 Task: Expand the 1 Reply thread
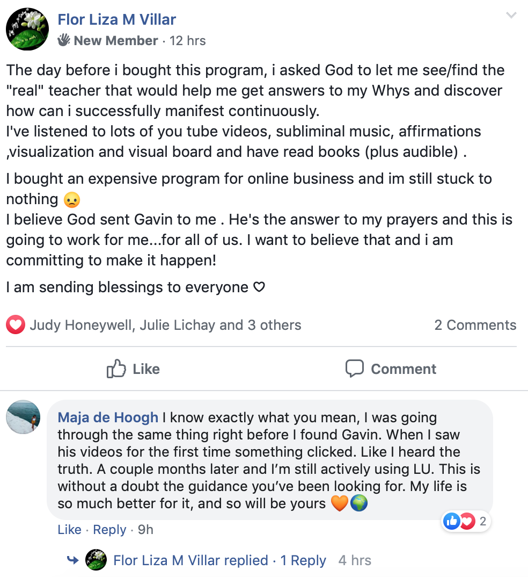(303, 560)
